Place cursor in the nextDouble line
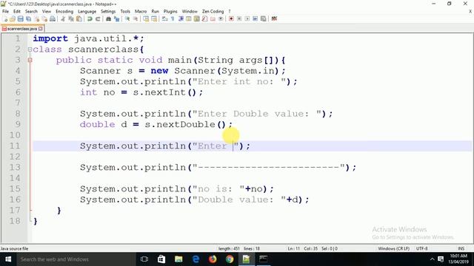Viewport: 474px width, 266px height. coord(156,125)
